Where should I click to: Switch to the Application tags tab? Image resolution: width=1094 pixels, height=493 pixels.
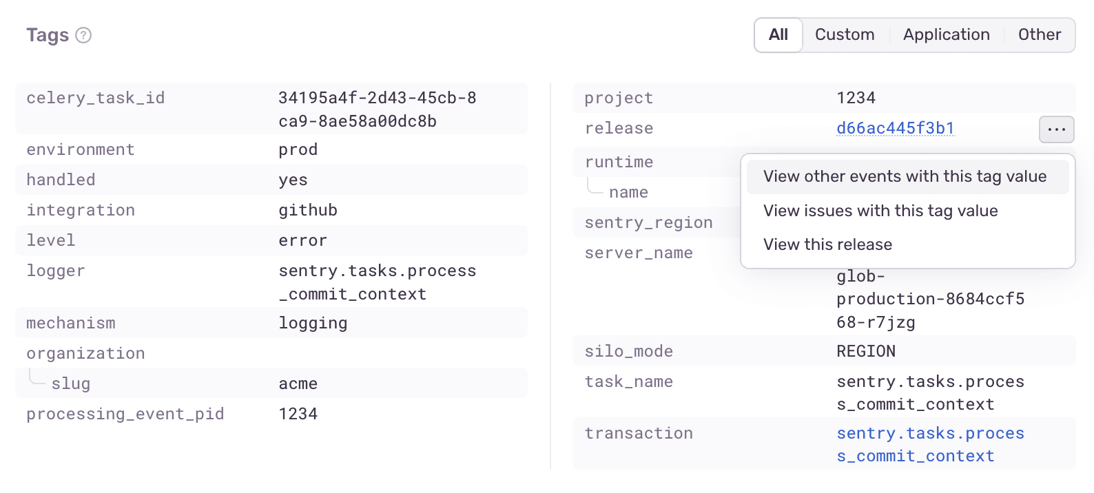[945, 34]
